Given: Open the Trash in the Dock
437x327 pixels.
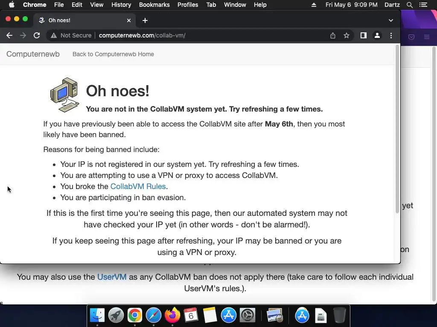Looking at the screenshot, I should pos(339,316).
